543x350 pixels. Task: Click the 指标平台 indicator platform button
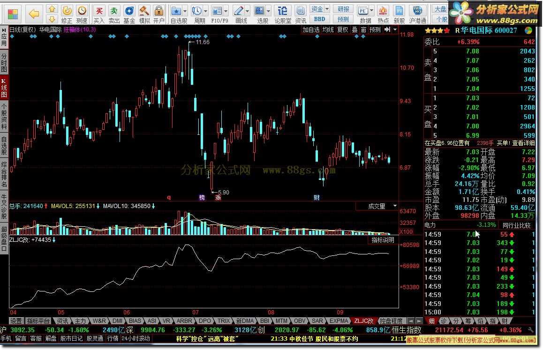click(38, 321)
